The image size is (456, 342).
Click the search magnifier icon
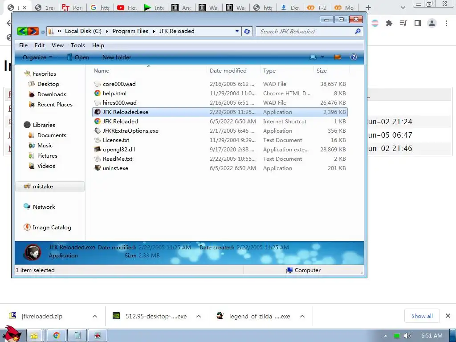358,31
